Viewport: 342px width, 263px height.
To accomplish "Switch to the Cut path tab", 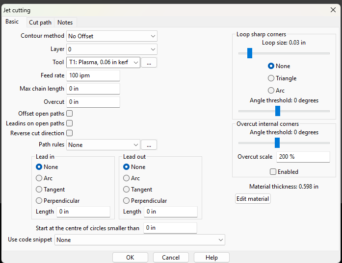I will tap(40, 23).
